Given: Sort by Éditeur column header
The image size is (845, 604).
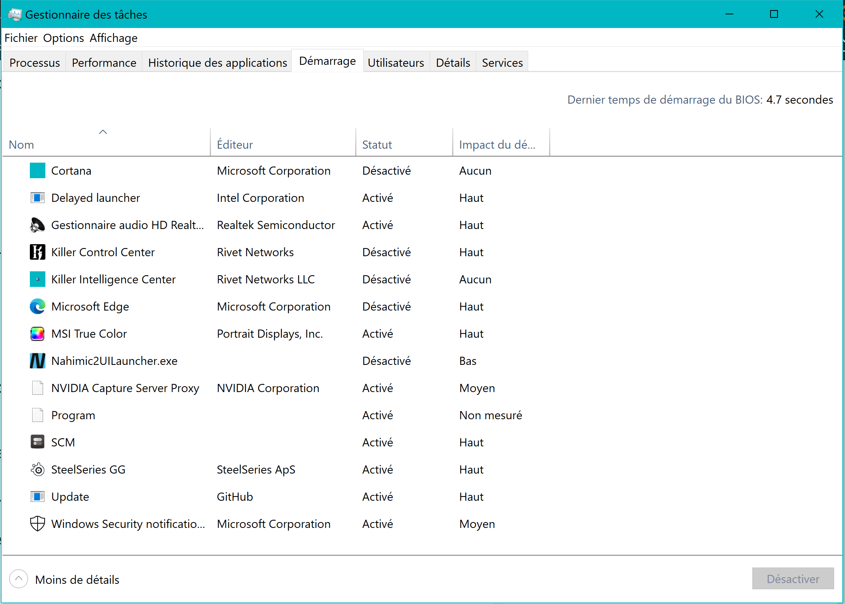Looking at the screenshot, I should point(235,145).
